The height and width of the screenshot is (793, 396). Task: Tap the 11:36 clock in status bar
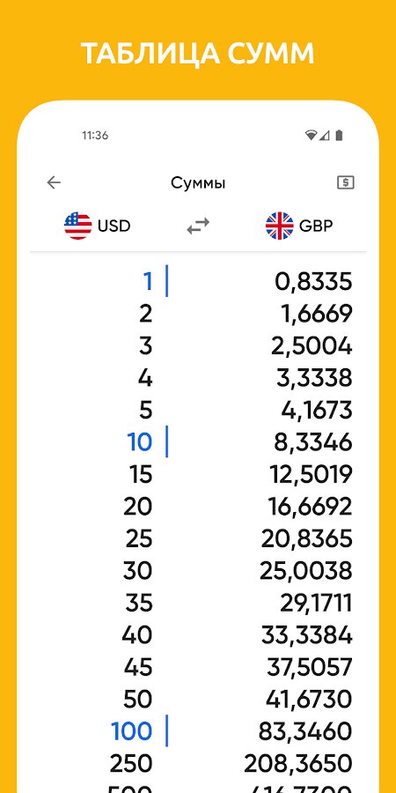95,136
